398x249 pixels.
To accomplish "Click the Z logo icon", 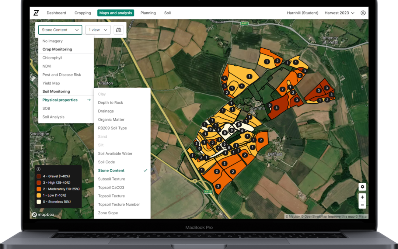I will [36, 13].
